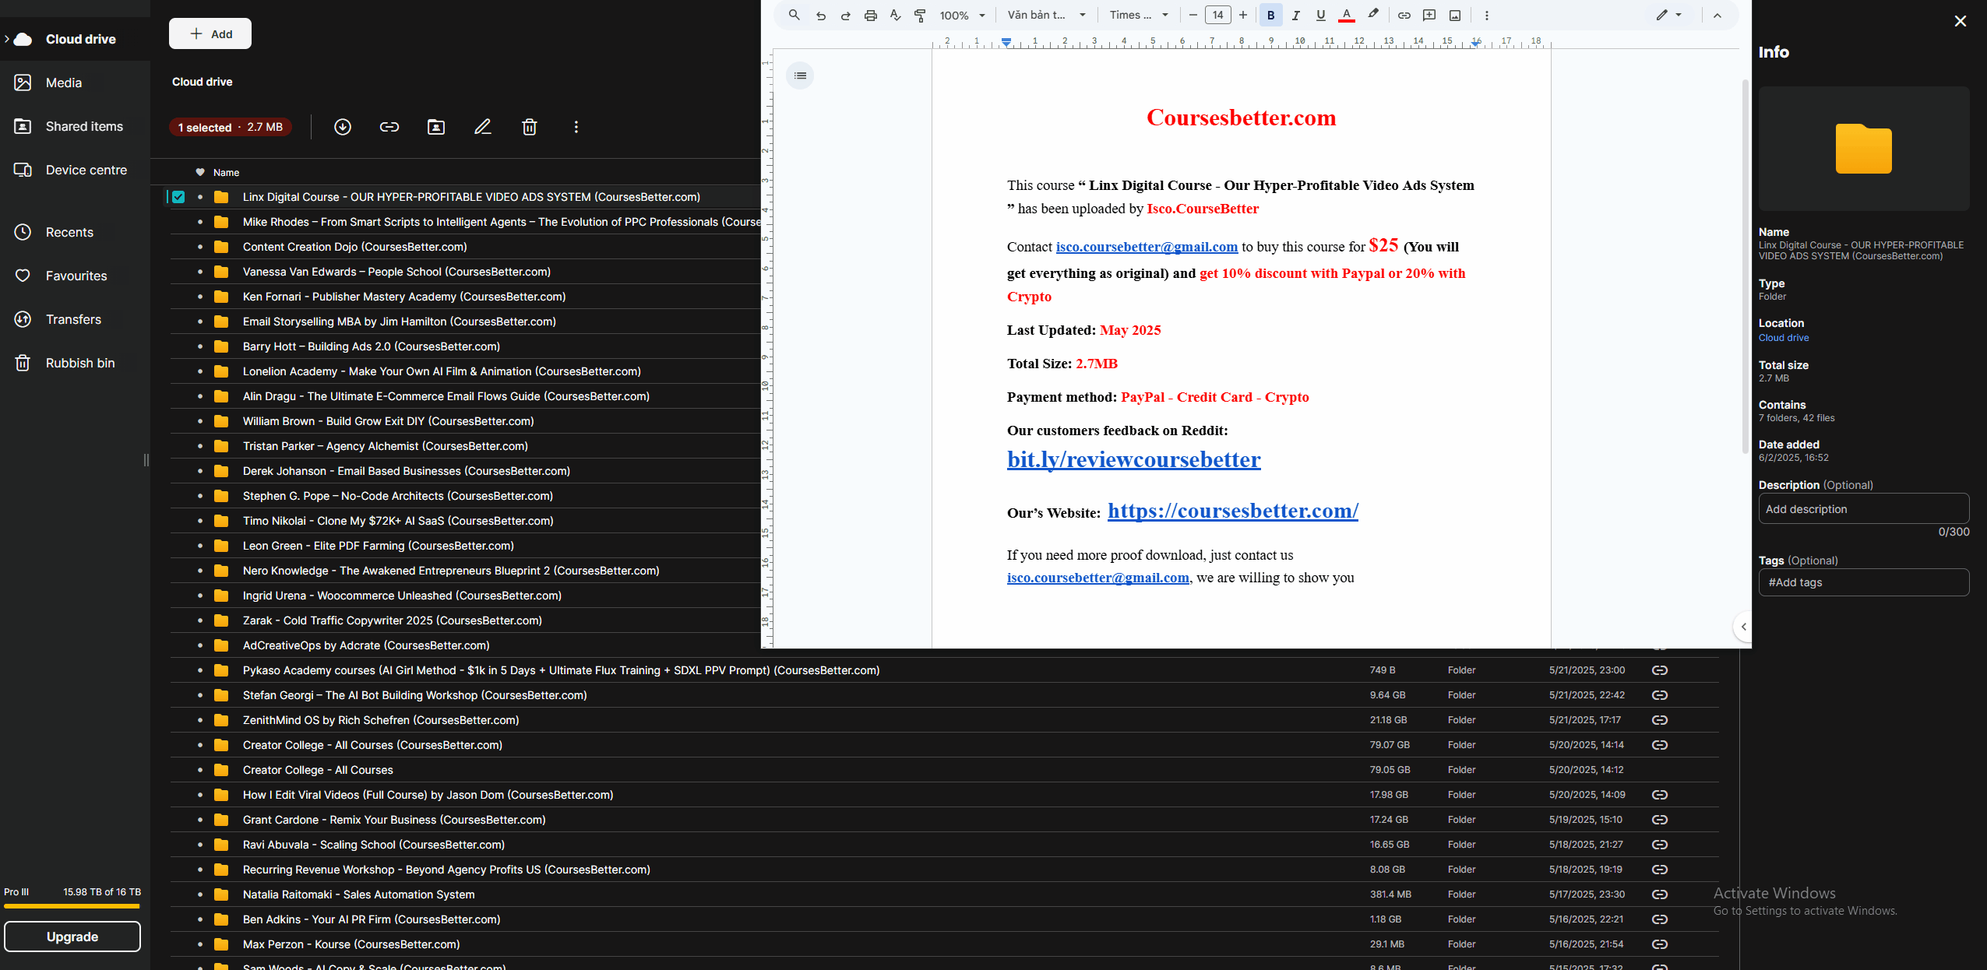Screen dimensions: 1987x970
Task: Click link icon for Stefan Georgi folder row
Action: [1660, 695]
